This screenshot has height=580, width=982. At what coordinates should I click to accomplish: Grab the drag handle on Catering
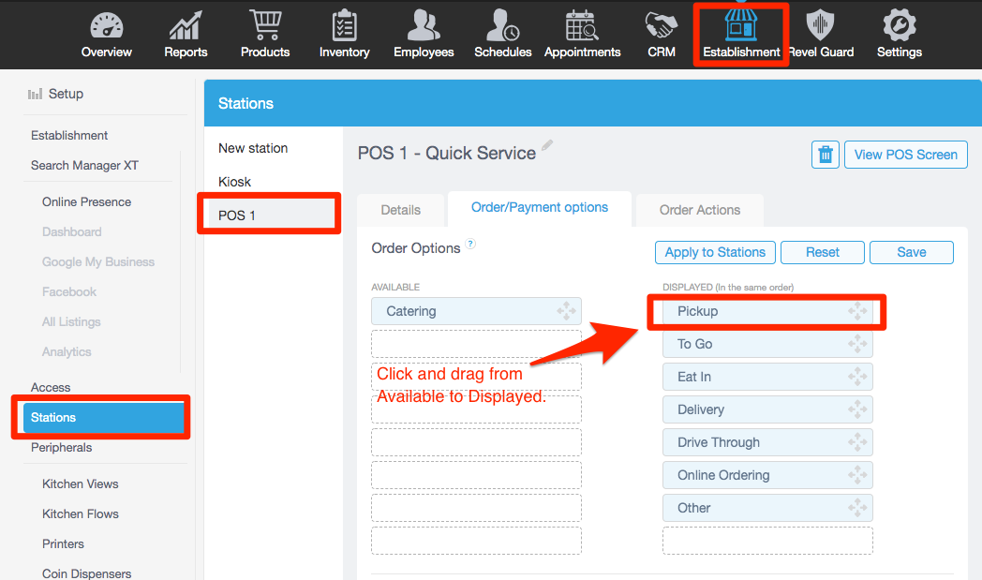[565, 311]
